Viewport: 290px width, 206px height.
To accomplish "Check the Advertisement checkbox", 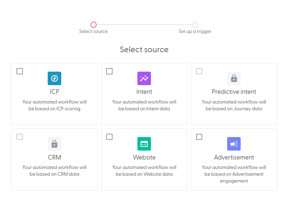I will point(199,137).
